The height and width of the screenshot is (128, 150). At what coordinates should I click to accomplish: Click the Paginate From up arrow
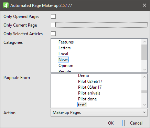tap(144, 77)
